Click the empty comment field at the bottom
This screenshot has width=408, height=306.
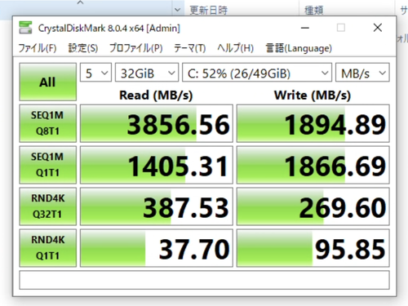tap(204, 280)
